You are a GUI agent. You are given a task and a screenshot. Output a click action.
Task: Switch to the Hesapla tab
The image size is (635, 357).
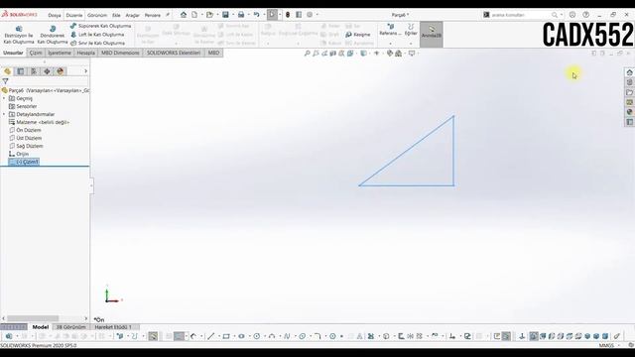point(86,53)
